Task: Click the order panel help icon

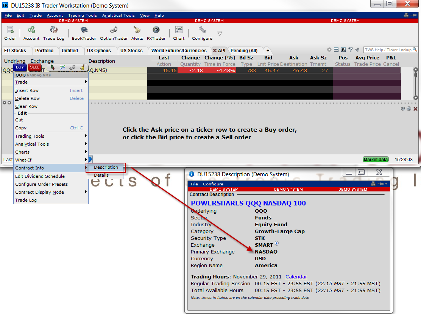Action: coord(409,109)
